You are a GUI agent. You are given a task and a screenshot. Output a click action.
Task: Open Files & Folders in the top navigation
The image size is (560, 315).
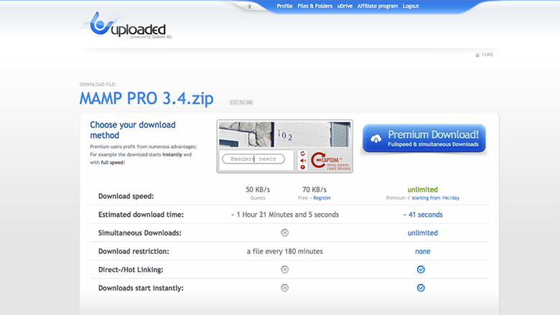pos(315,6)
